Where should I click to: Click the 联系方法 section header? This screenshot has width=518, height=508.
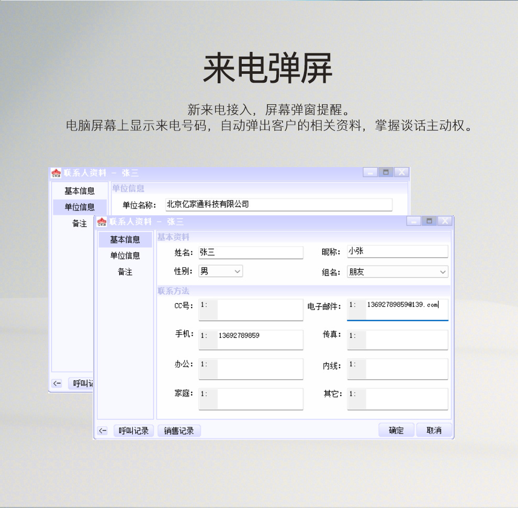[x=173, y=291]
